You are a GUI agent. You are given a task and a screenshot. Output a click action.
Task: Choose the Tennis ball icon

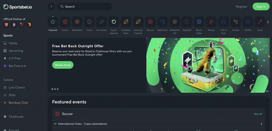pos(89,22)
